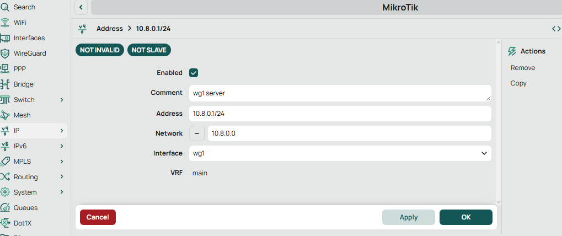Click the code brackets icon at top right
Screen dimensions: 562x236
coord(556,29)
